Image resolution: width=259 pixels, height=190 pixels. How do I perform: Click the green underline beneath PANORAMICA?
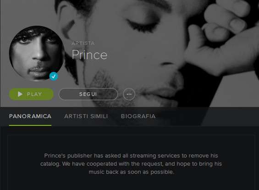point(30,125)
